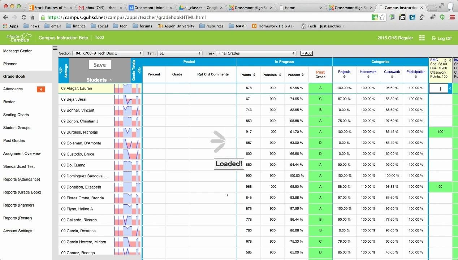Open the finance bookmarks folder
This screenshot has width=458, height=260.
tap(75, 26)
